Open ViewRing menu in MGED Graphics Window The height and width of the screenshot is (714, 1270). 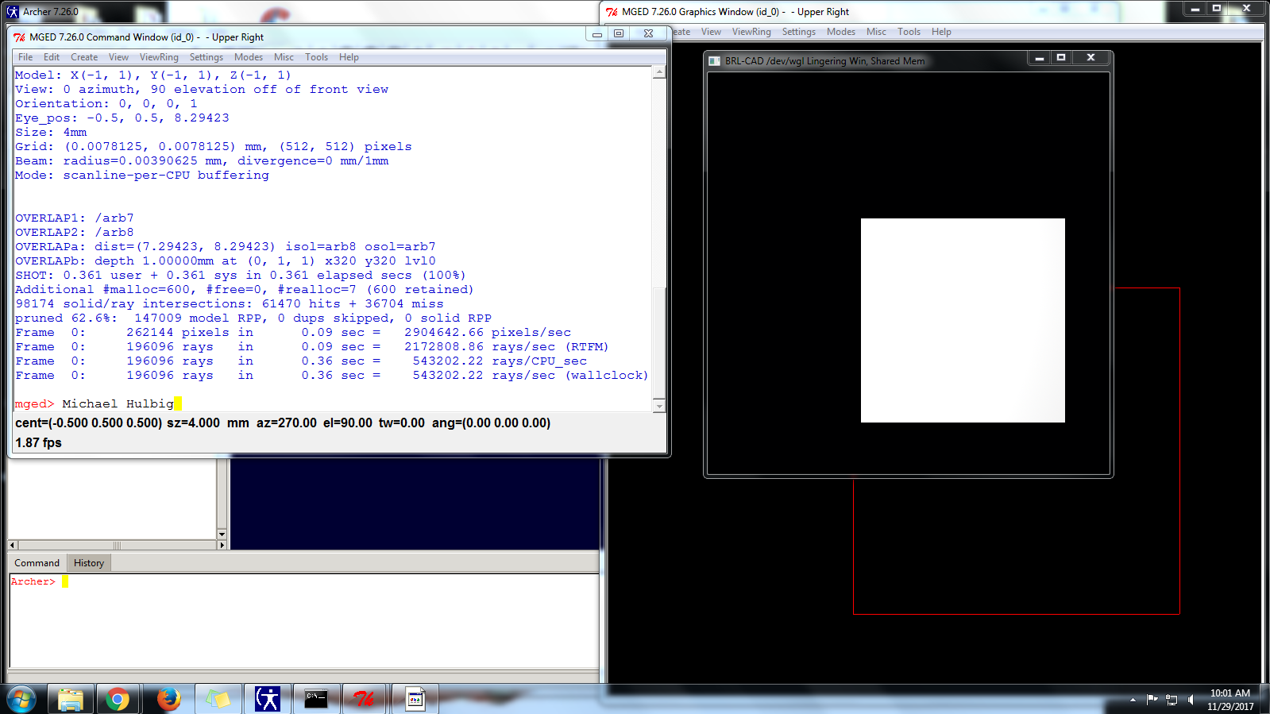pyautogui.click(x=751, y=32)
